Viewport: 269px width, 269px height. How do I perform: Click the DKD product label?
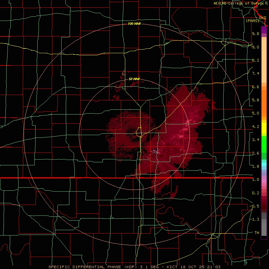(263, 18)
